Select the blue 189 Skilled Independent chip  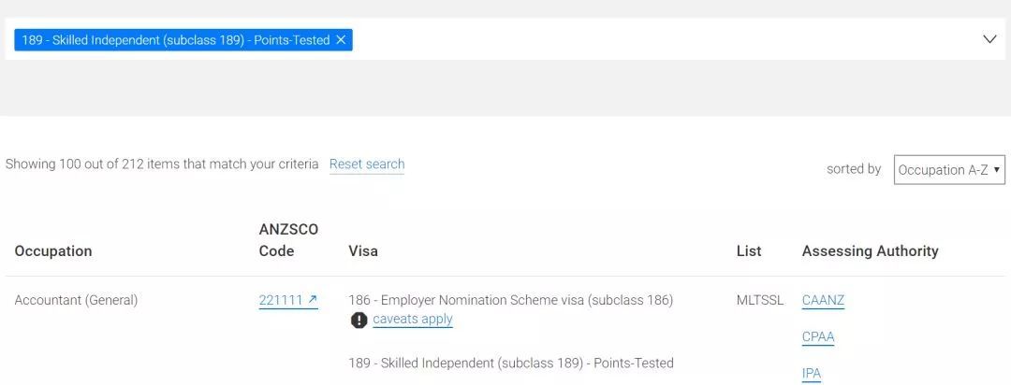point(174,40)
